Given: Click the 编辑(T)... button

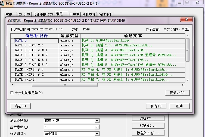Looking at the screenshot, I should [x=148, y=118].
